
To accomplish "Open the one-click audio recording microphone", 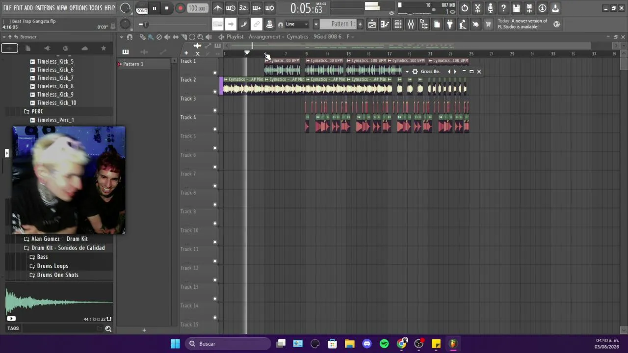I will (x=491, y=8).
